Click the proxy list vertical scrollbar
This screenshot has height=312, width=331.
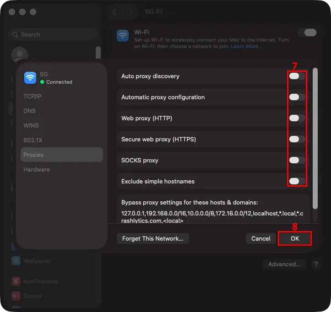pyautogui.click(x=315, y=138)
